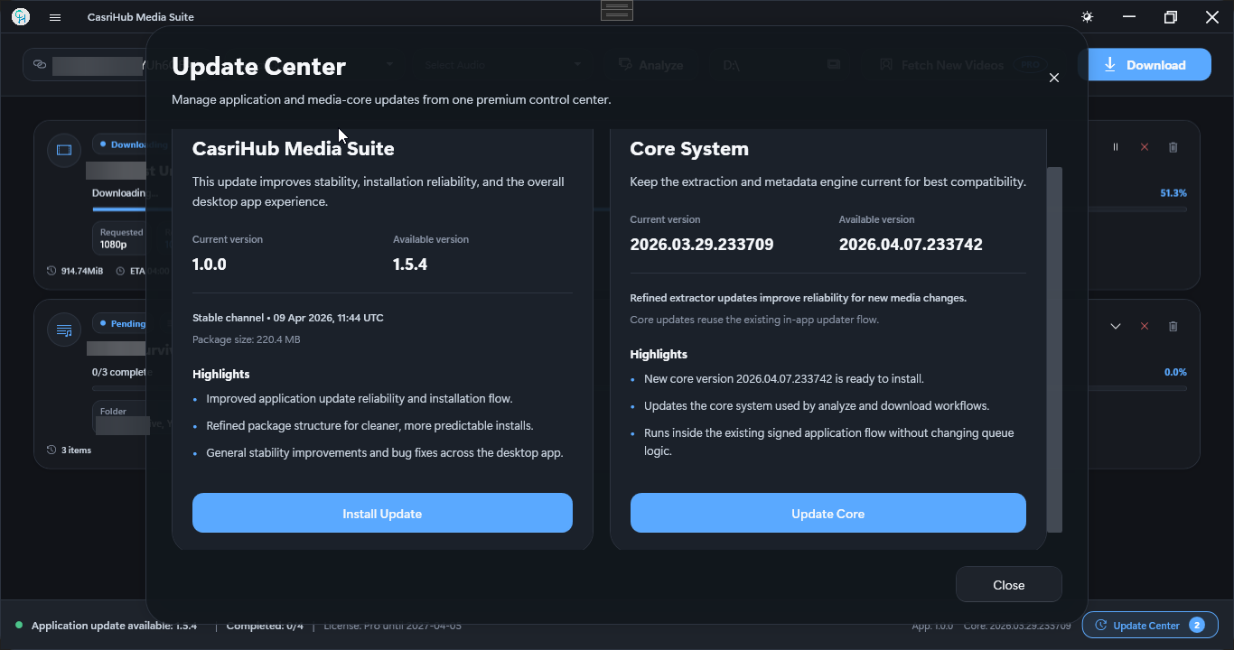Click the folder browse icon beside D:\
Screen dimensions: 1234x650
click(834, 65)
